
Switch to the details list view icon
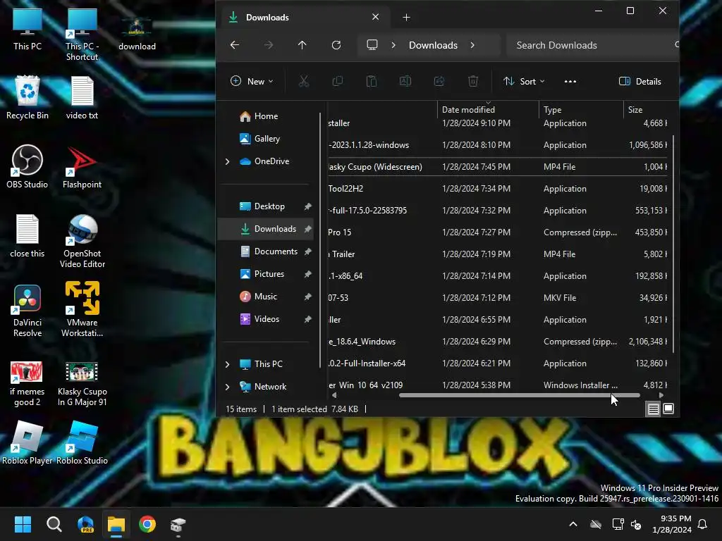click(653, 409)
